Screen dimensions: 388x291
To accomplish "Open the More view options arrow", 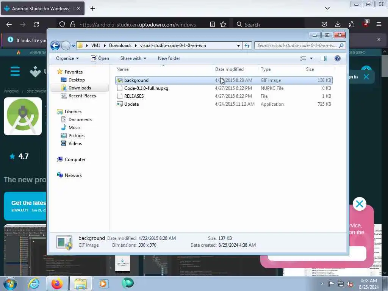I will (x=311, y=58).
